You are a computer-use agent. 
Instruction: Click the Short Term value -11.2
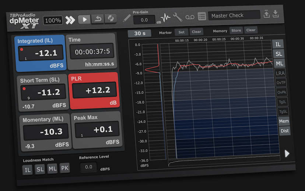point(49,92)
